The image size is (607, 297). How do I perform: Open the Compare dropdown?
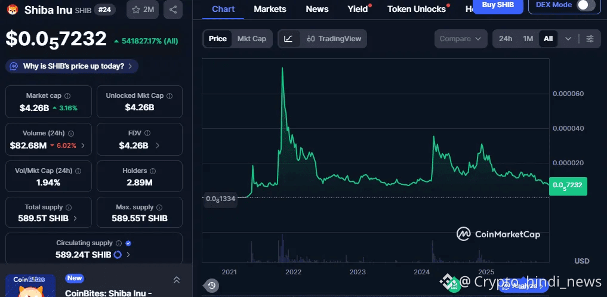coord(460,39)
